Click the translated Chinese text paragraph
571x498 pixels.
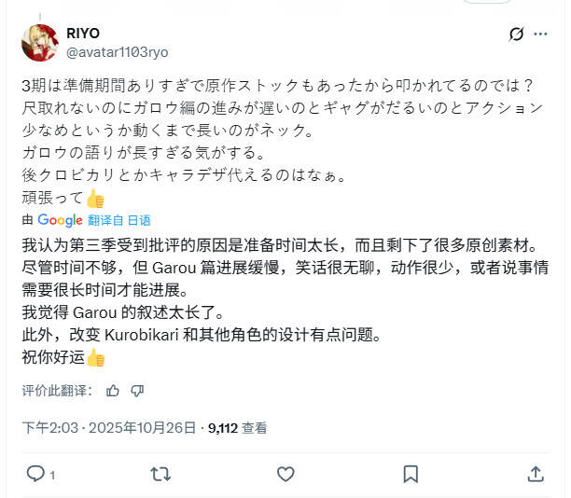tap(285, 301)
